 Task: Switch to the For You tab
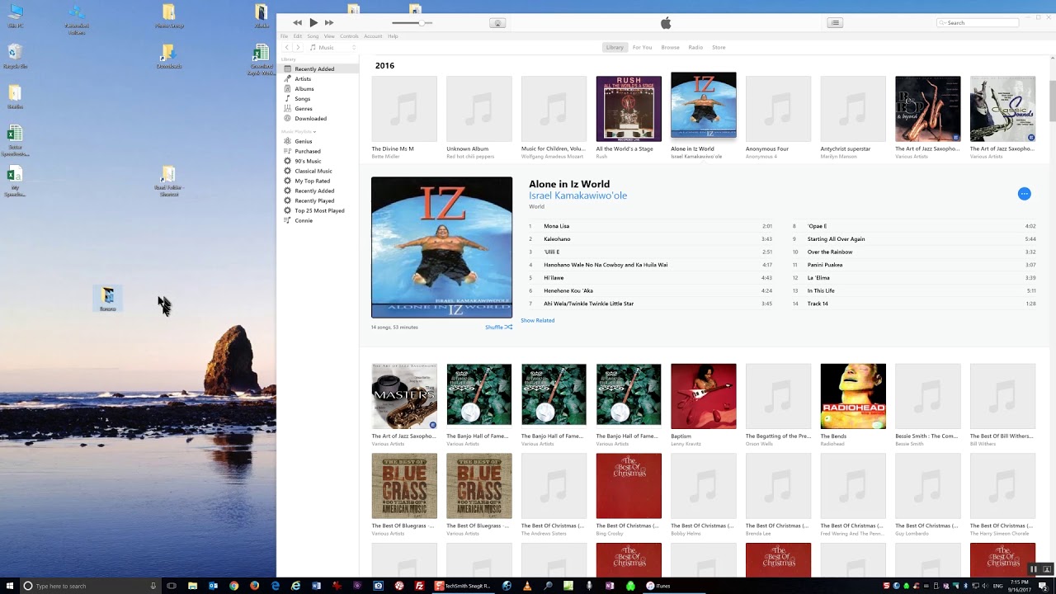tap(642, 47)
